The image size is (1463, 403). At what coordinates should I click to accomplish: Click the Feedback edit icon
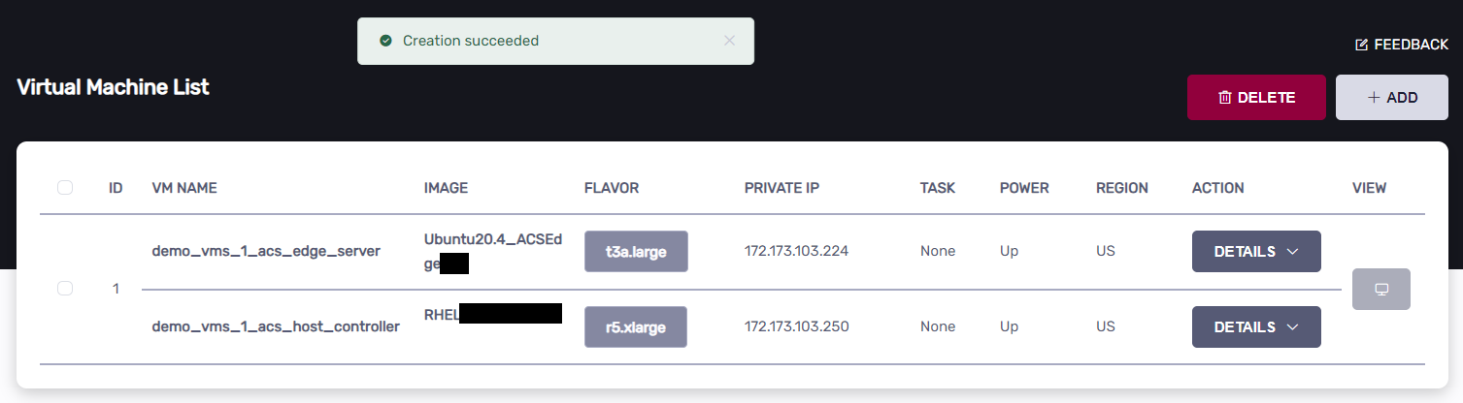1361,45
